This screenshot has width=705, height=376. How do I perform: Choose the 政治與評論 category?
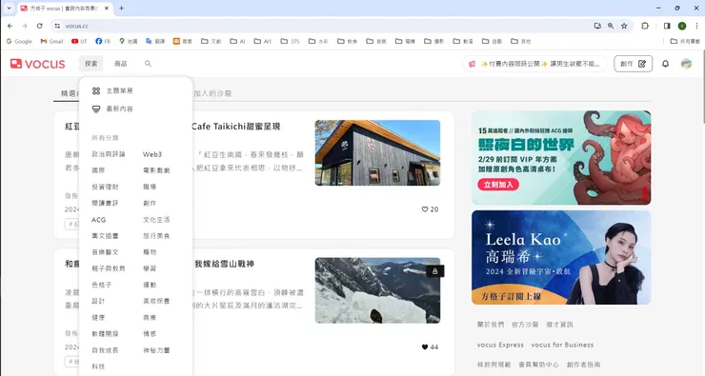(109, 154)
